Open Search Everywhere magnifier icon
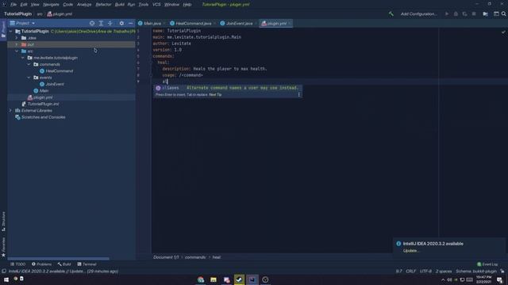The image size is (508, 285). tap(504, 14)
